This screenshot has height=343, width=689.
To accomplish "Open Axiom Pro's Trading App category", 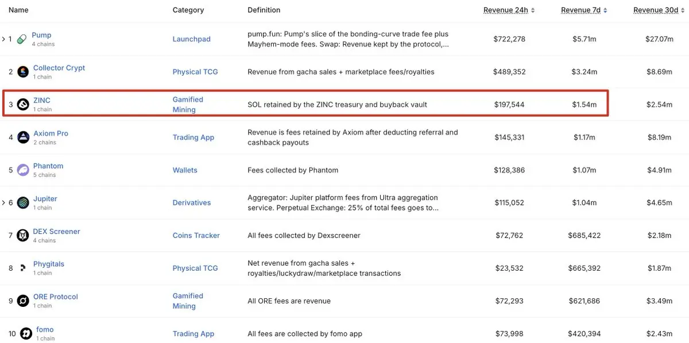I will [193, 137].
